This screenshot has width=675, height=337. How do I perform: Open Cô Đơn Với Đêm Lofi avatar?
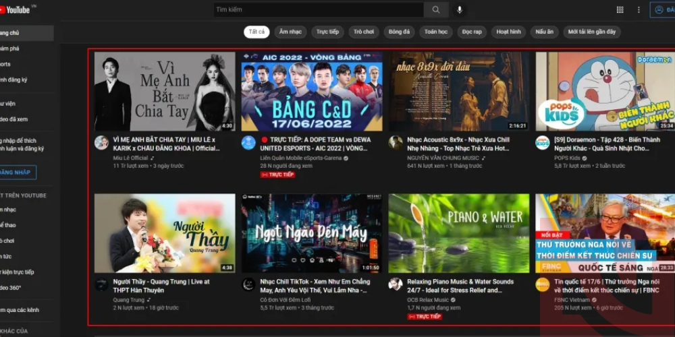coord(248,284)
